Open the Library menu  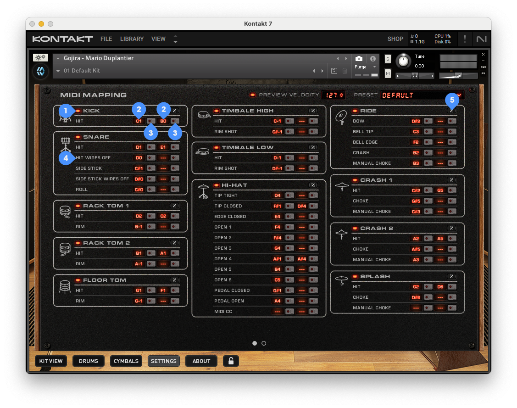pyautogui.click(x=132, y=39)
